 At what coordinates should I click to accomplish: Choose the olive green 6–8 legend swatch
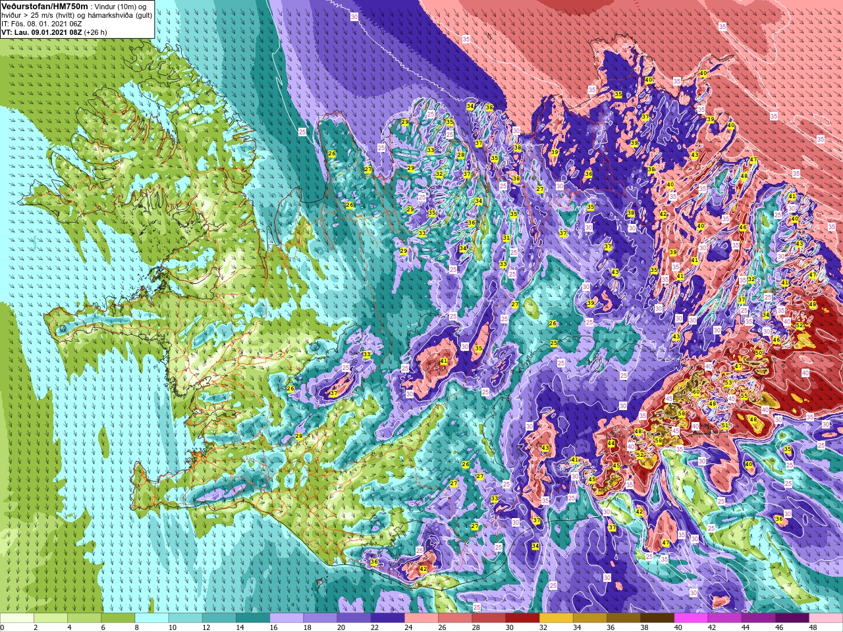118,618
